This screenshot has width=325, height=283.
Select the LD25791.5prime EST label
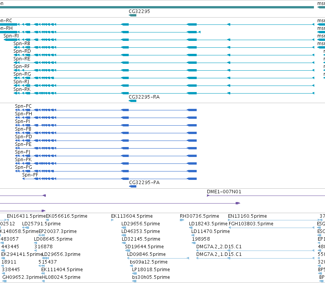pyautogui.click(x=42, y=224)
